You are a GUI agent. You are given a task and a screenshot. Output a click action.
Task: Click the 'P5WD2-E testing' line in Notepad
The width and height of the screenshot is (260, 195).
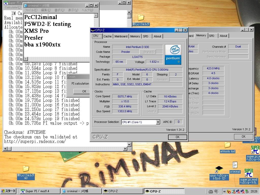click(x=47, y=24)
